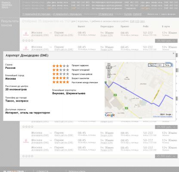The height and width of the screenshot is (172, 179).
Task: Click the Результаты поиска sidebar heading
Action: point(10,23)
